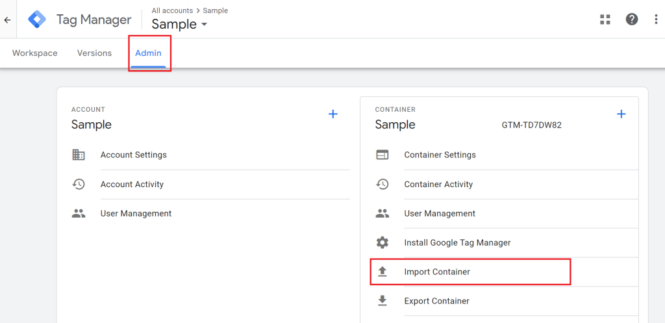Click the back arrow icon

point(7,20)
